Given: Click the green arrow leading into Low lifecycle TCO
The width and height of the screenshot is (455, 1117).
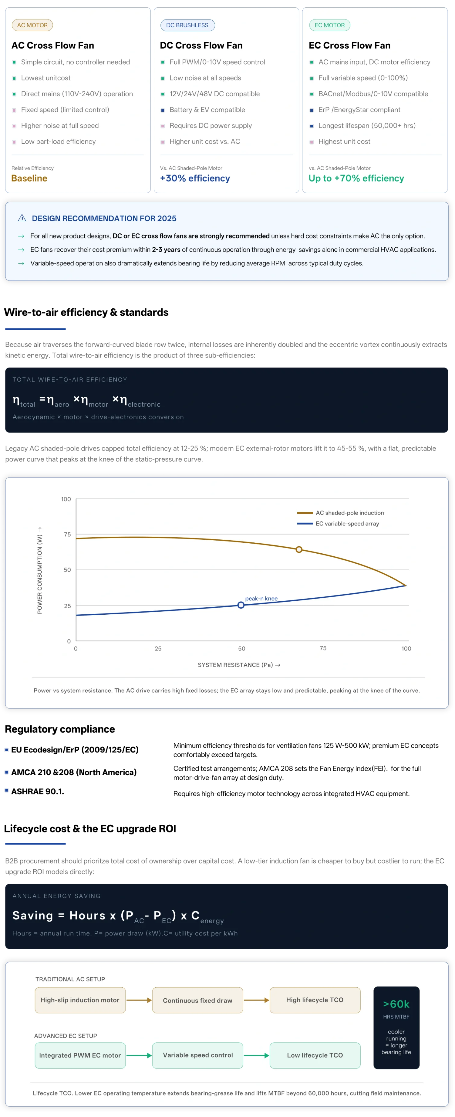Looking at the screenshot, I should [257, 1055].
